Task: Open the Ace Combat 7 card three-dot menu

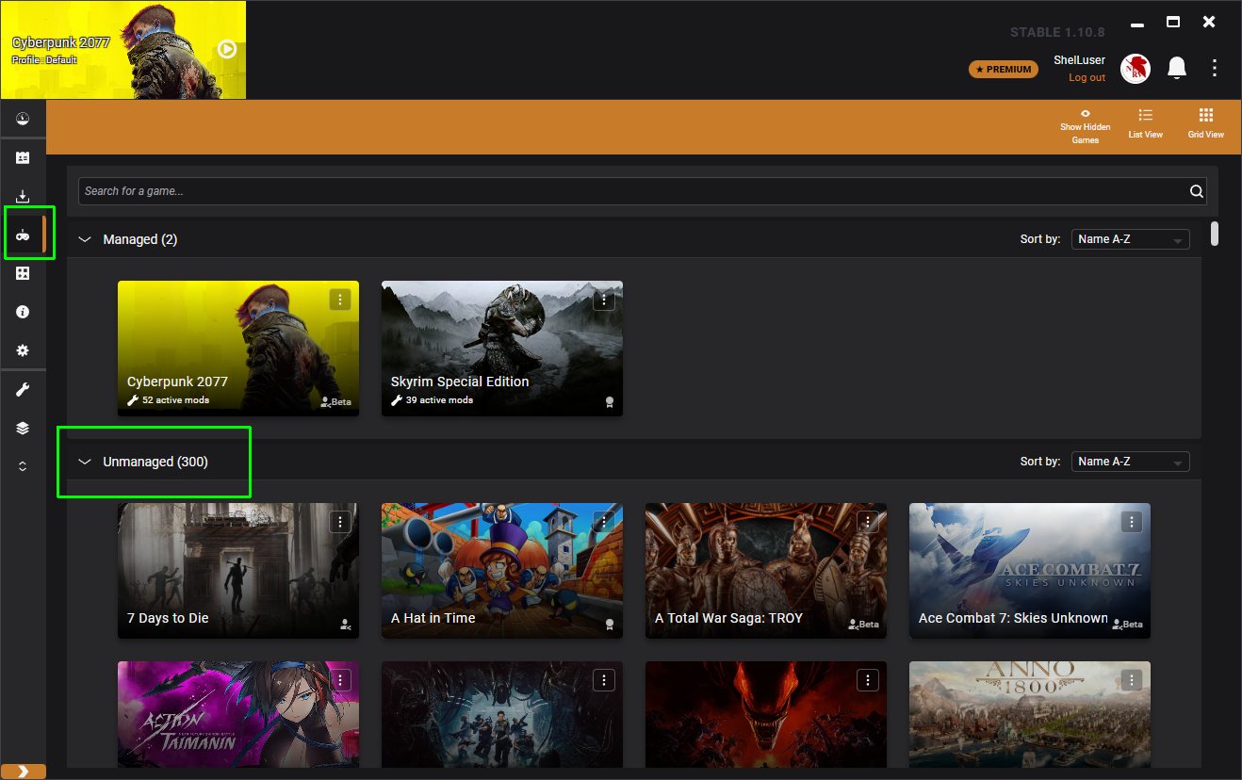Action: (x=1132, y=521)
